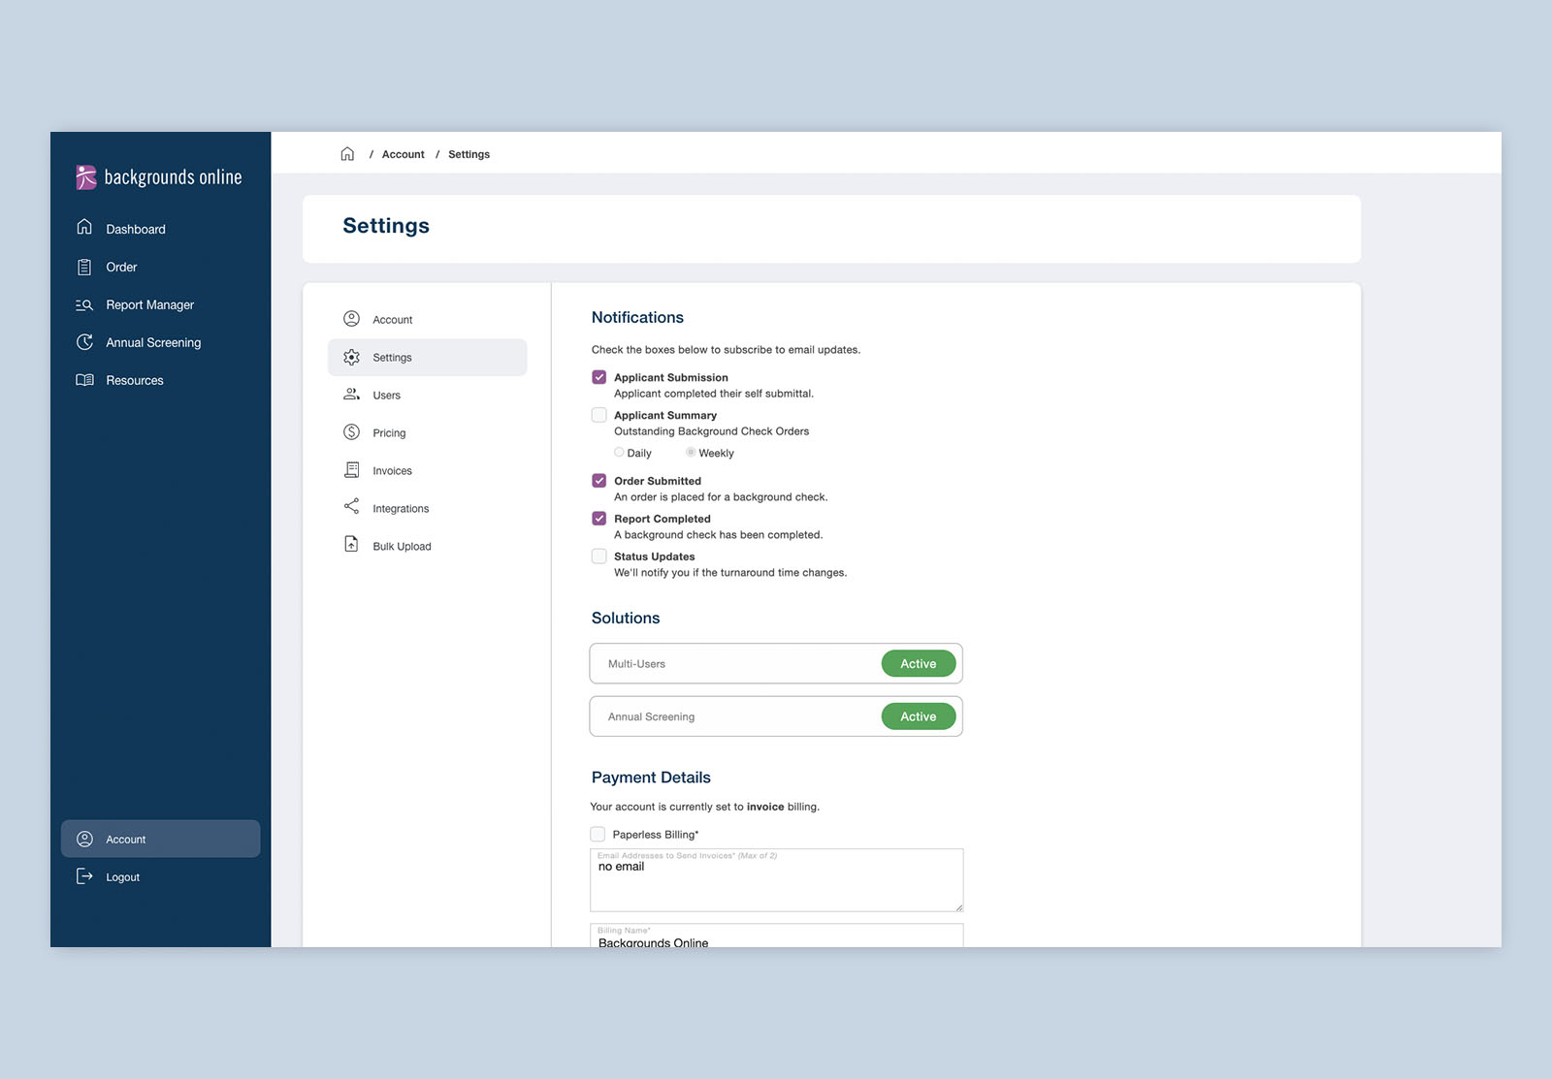Select the Daily radio option

pos(619,453)
